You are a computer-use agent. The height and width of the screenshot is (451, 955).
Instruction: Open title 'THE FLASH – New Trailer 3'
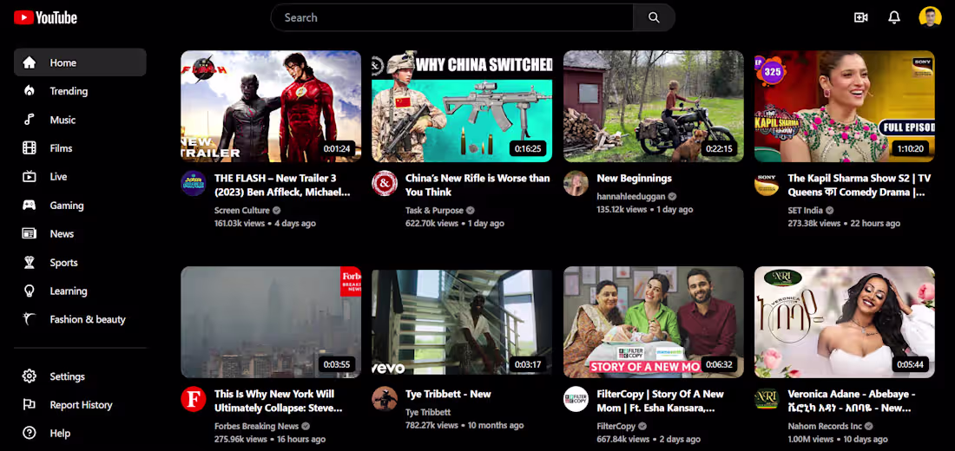pos(283,185)
